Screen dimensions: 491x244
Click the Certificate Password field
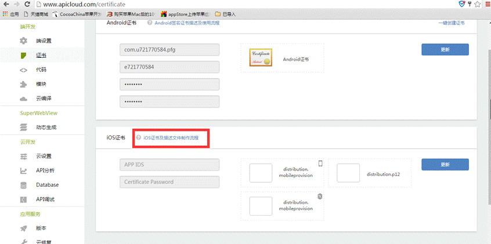point(169,182)
